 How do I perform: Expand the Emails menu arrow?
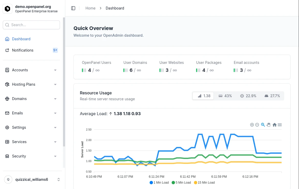55,113
